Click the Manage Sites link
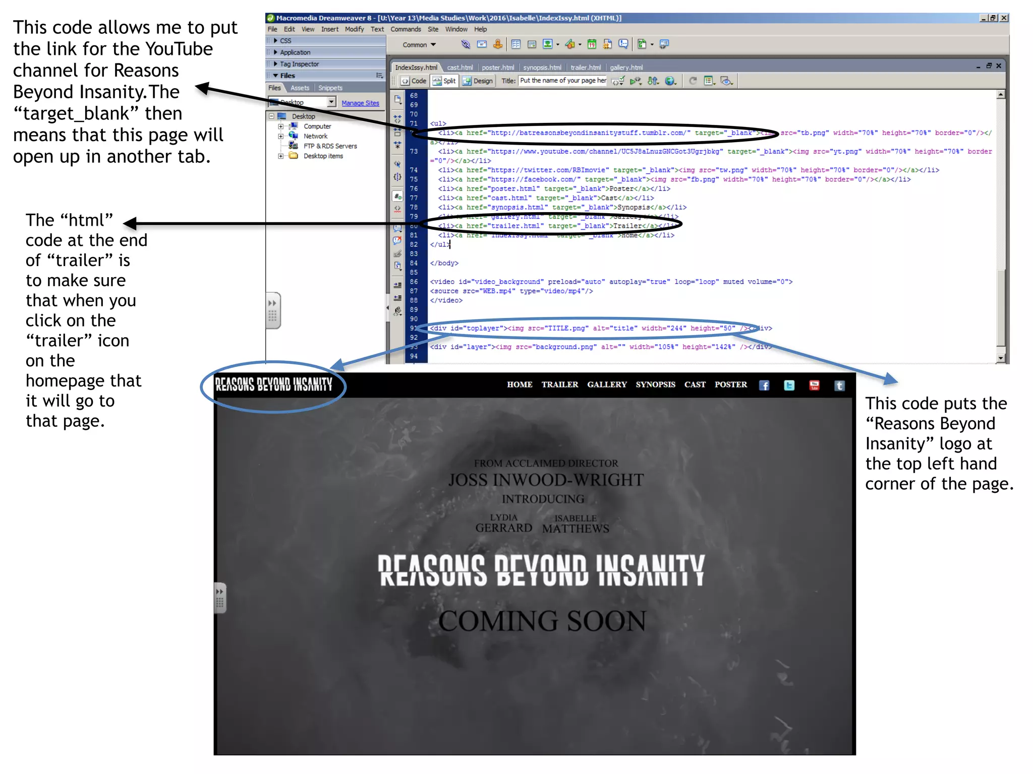 pyautogui.click(x=360, y=103)
